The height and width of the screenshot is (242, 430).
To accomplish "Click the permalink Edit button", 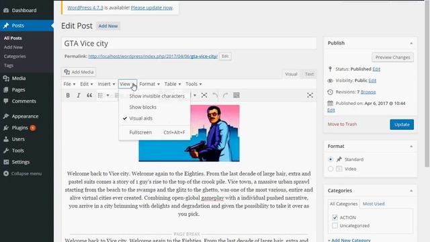I will pos(225,56).
